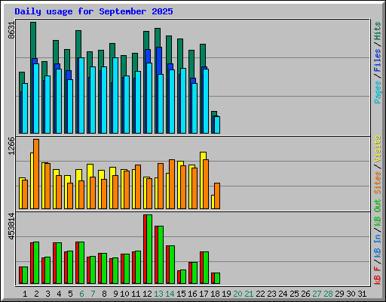Select day 2 on the x-axis

(36, 294)
